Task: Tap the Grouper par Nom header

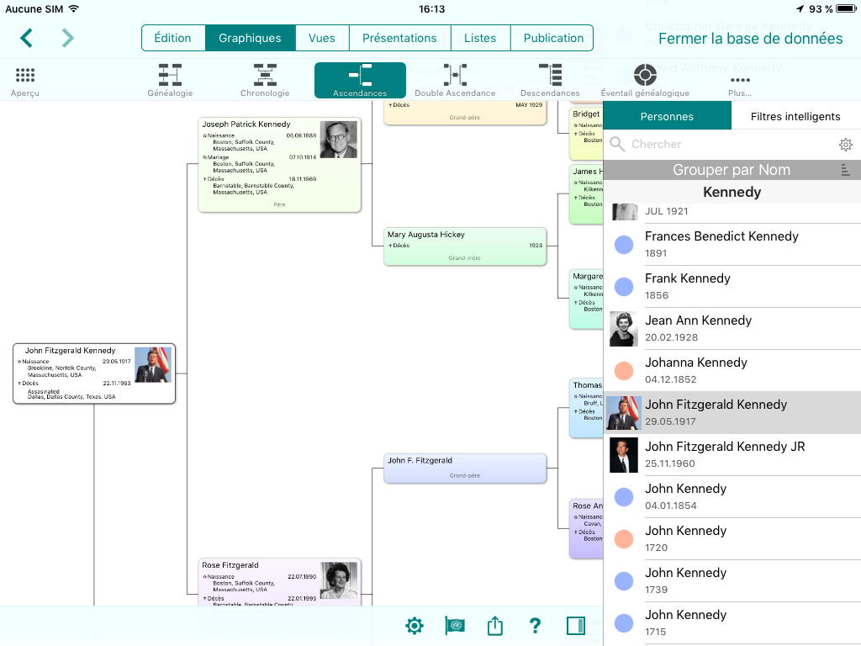Action: pyautogui.click(x=732, y=170)
